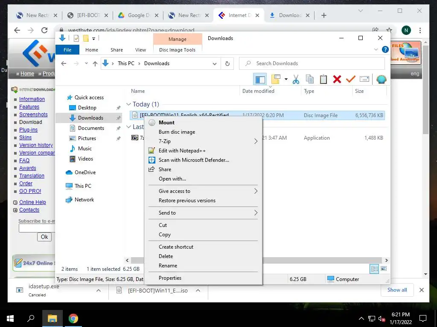Click the Search Downloads field

312,64
